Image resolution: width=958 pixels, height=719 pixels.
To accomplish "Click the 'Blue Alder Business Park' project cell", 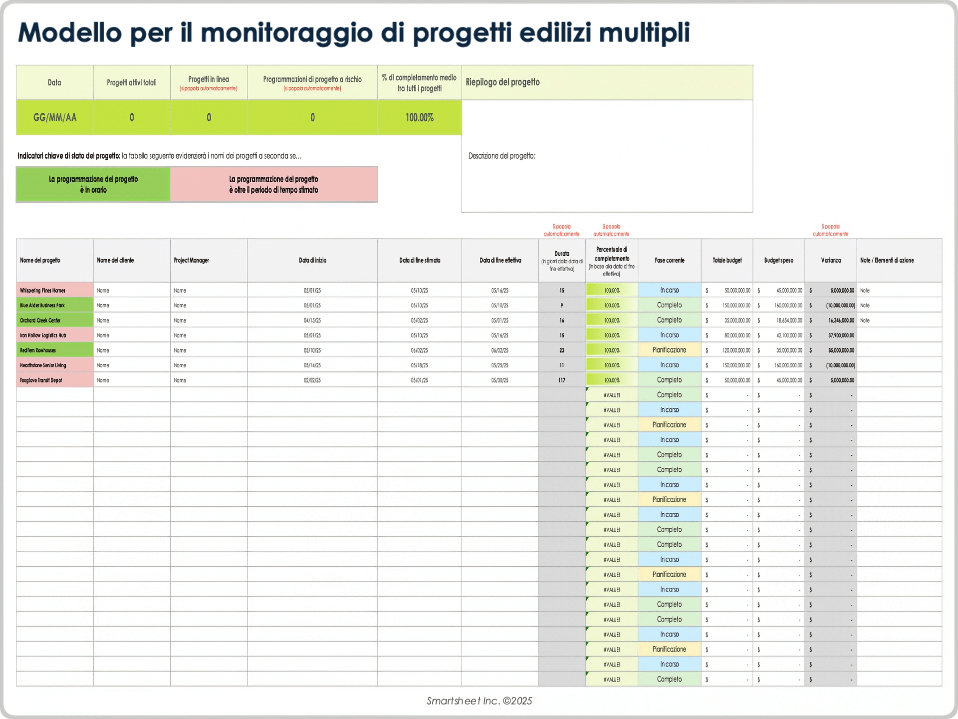I will [x=55, y=305].
